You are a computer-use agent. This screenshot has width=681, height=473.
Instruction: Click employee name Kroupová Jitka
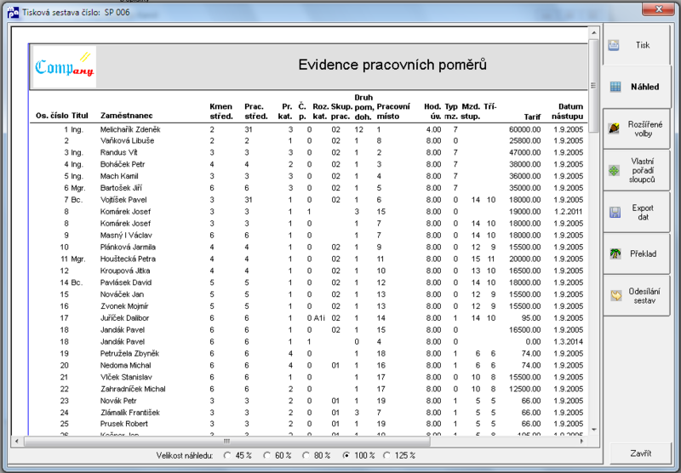pyautogui.click(x=125, y=271)
